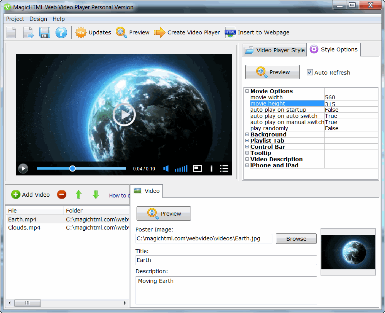Click the video seek slider handle
The image size is (385, 313).
72,168
